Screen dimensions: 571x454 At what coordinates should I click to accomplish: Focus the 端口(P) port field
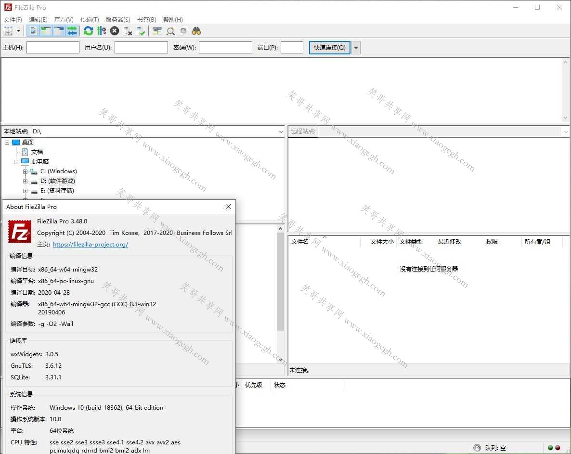coord(292,47)
